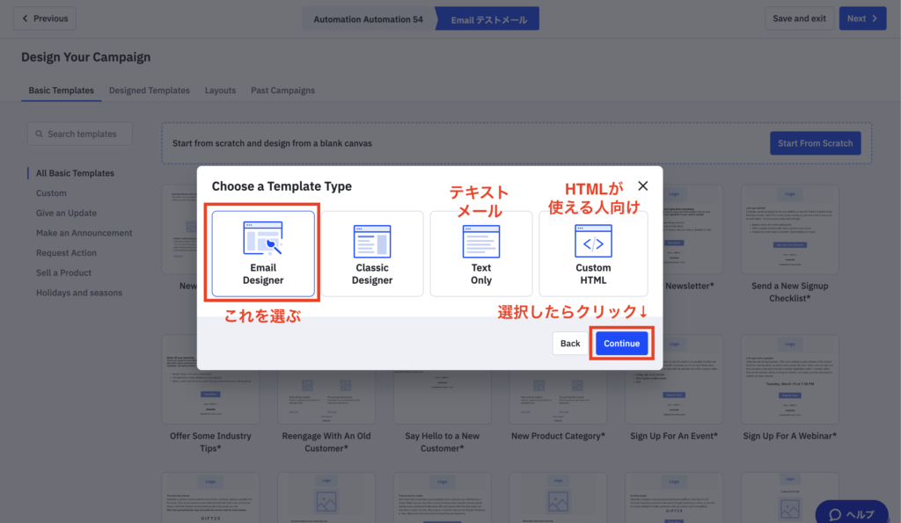Click the Design Your Campaign heading

coord(86,57)
